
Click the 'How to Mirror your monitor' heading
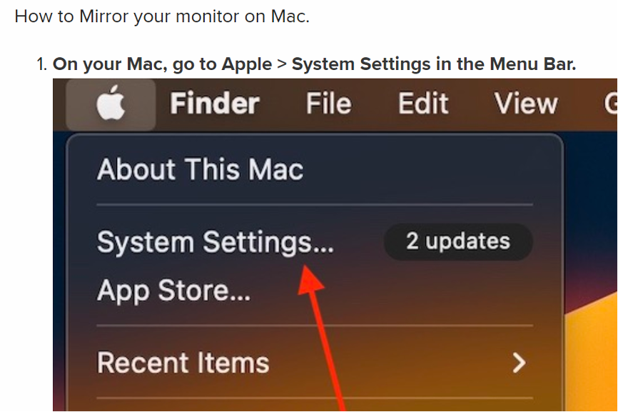[x=162, y=16]
